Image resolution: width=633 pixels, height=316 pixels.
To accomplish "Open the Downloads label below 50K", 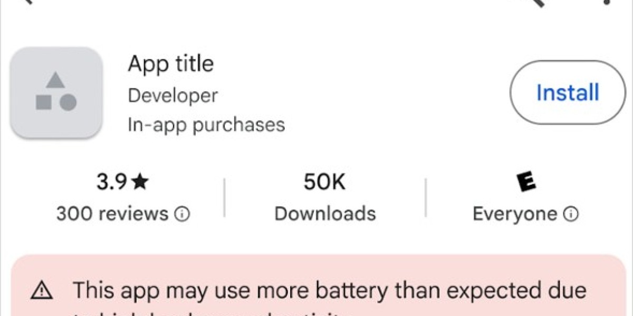I will (x=325, y=214).
